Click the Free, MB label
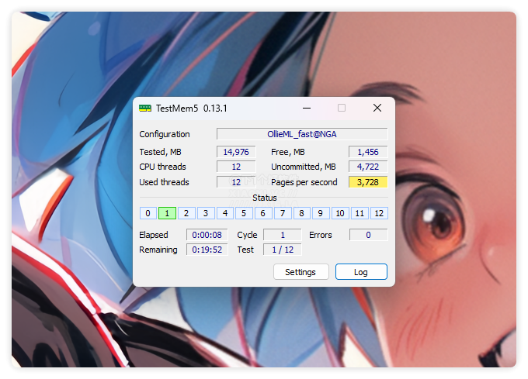The image size is (528, 379). (288, 152)
